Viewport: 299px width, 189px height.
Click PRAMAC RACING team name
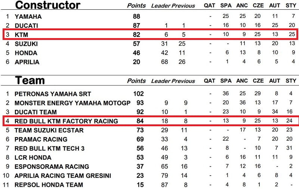point(41,139)
